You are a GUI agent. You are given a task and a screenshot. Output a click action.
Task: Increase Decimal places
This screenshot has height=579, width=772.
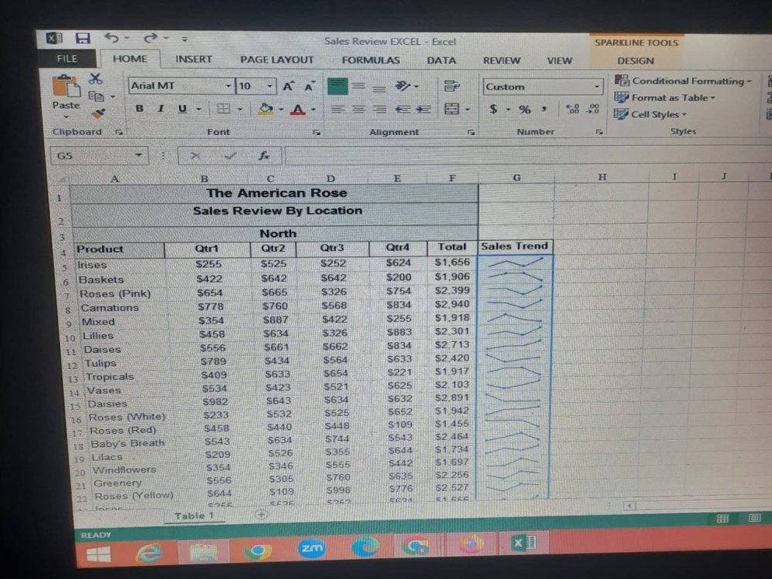(573, 109)
